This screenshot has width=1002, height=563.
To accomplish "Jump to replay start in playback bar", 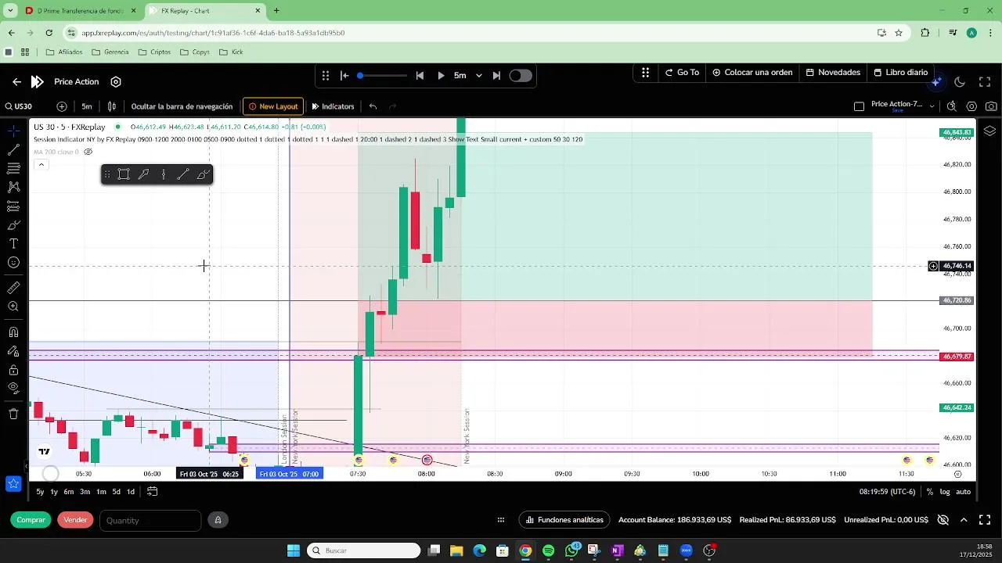I will [344, 76].
